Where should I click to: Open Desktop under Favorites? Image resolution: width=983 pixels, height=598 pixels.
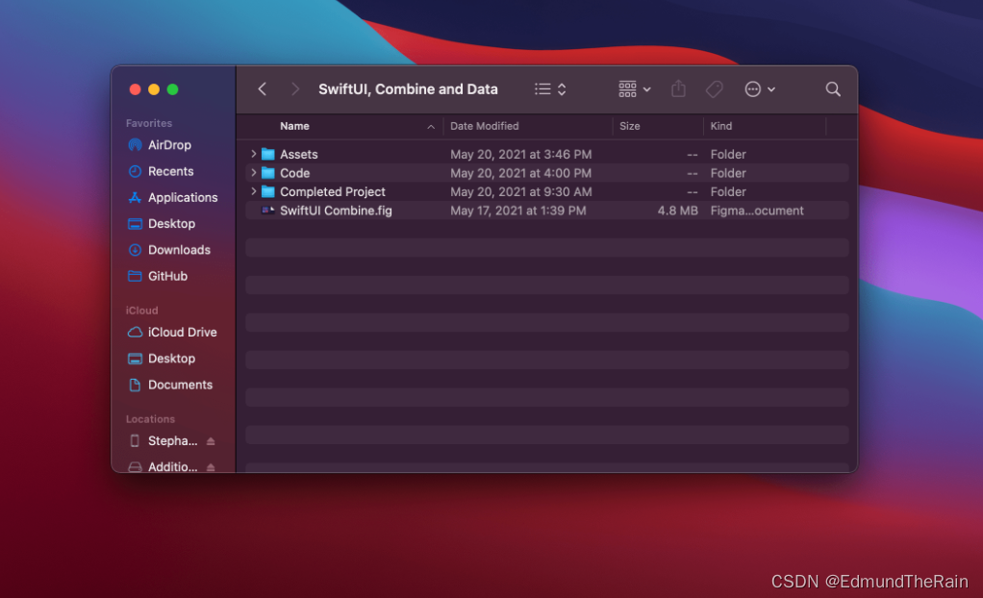[173, 224]
